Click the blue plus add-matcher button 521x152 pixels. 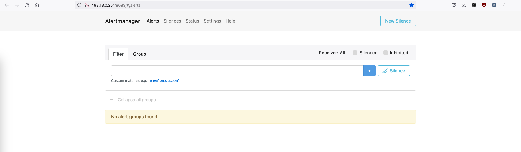[369, 71]
